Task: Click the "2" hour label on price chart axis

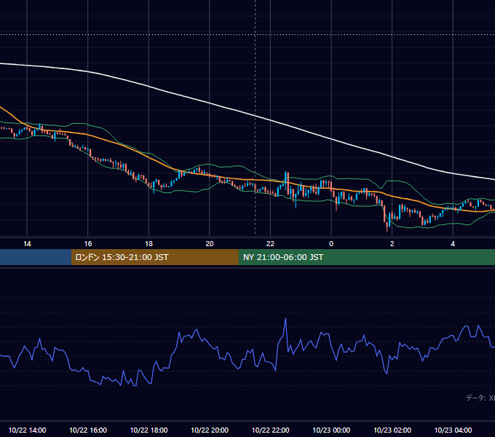Action: click(x=392, y=244)
